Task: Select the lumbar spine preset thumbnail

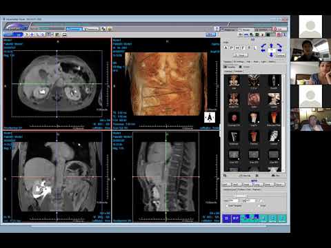Action: [274, 137]
